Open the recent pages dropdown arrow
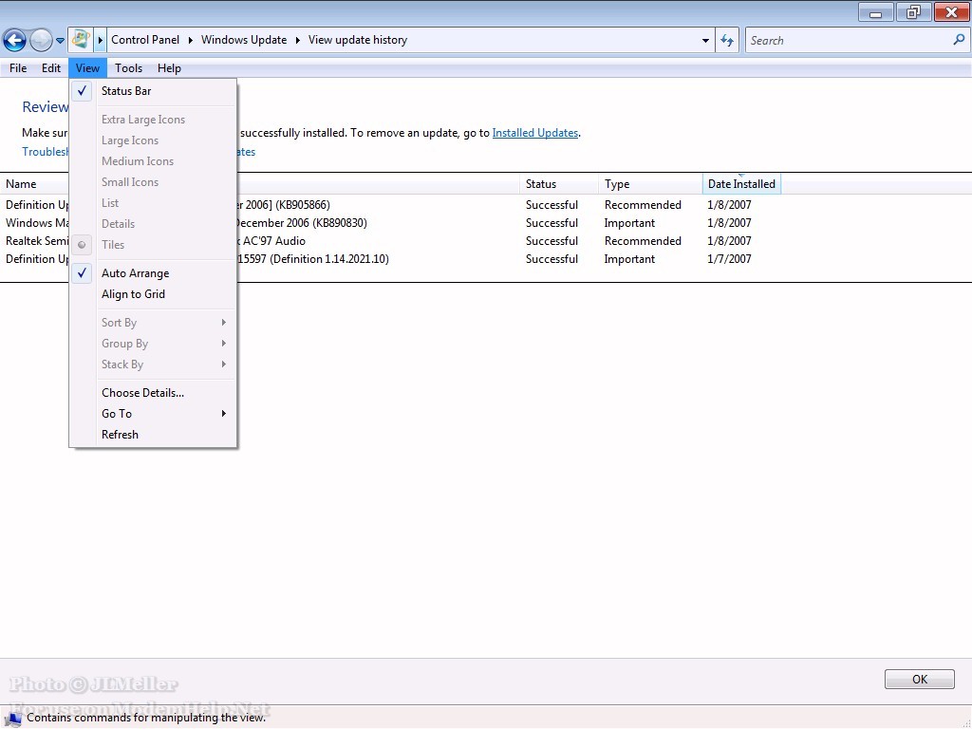Screen dimensions: 972x729 [x=61, y=41]
